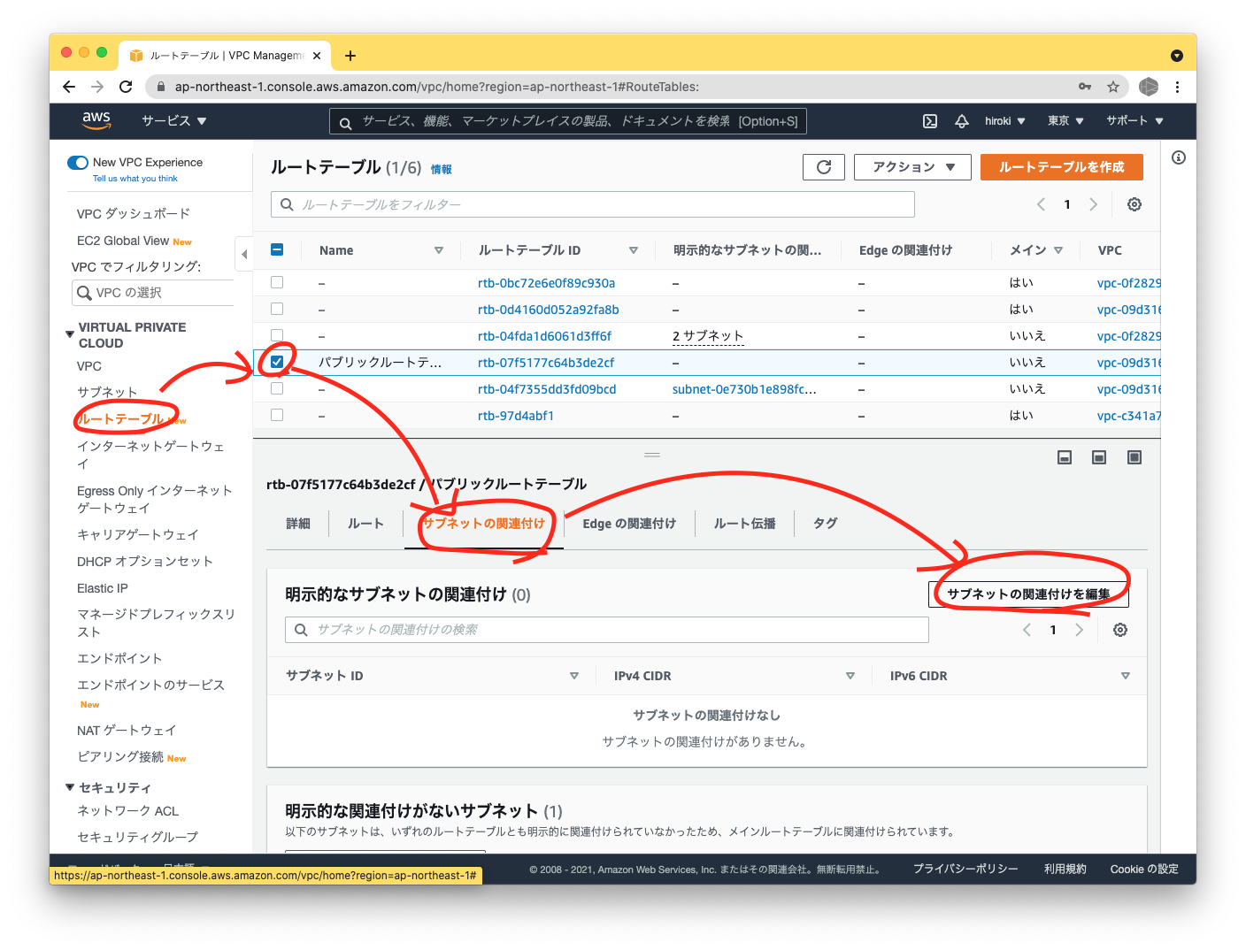
Task: Open route table display preferences gear
Action: [1134, 203]
